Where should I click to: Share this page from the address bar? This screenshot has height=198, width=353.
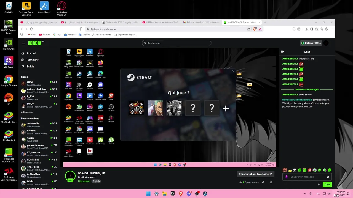point(248,29)
